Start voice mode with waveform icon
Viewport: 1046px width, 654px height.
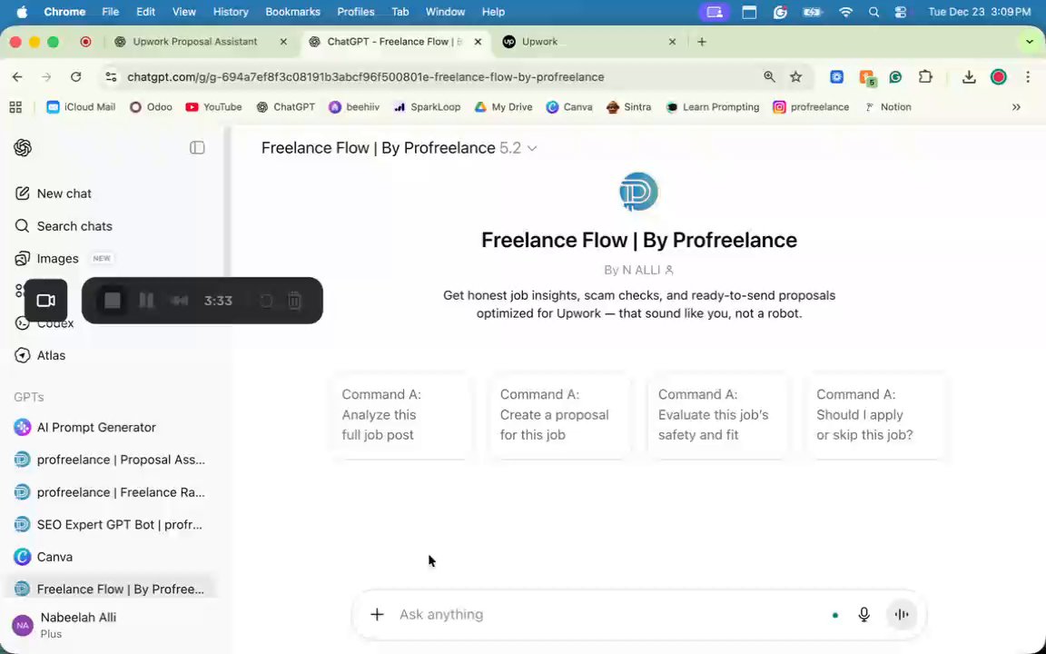click(x=902, y=615)
